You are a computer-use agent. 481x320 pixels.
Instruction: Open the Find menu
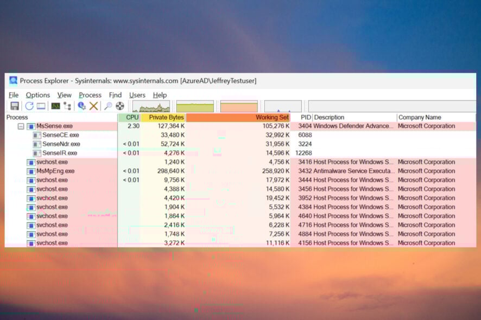pos(115,95)
